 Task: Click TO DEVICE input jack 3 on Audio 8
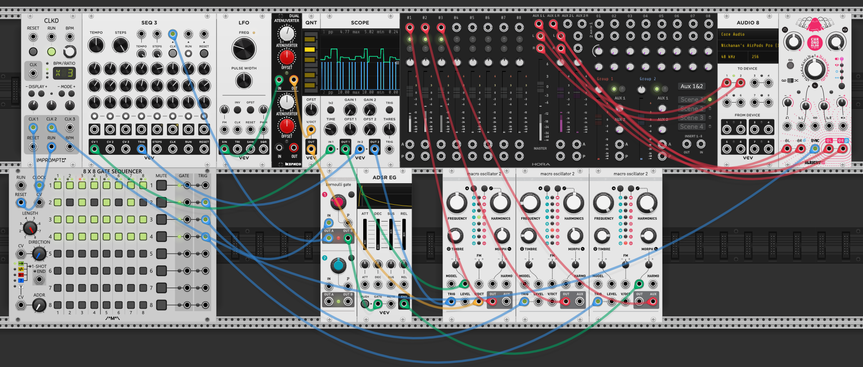754,83
